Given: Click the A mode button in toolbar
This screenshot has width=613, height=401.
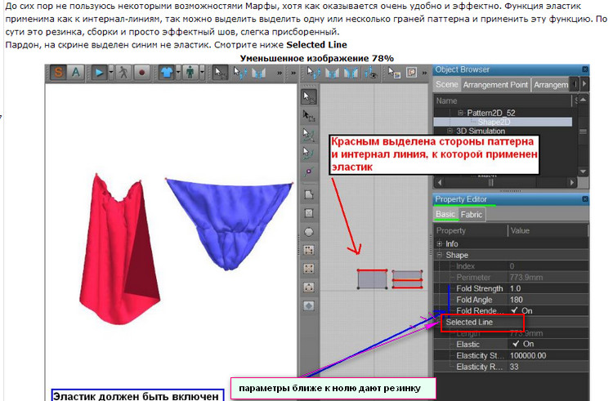Looking at the screenshot, I should (x=76, y=73).
